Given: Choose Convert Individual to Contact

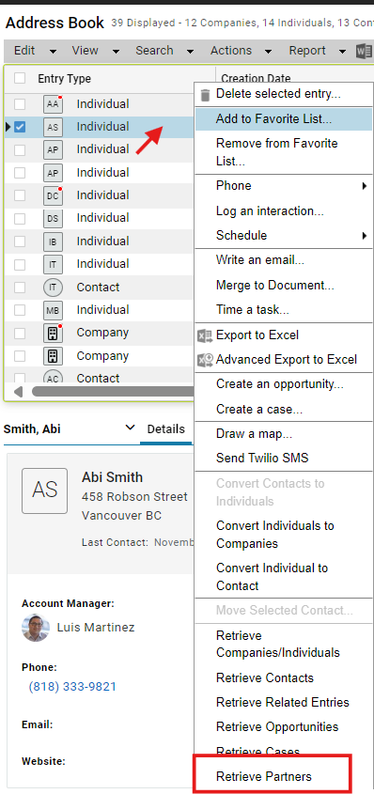Looking at the screenshot, I should (284, 577).
